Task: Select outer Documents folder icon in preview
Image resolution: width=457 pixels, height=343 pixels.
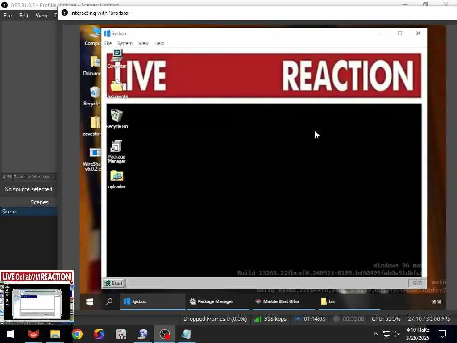Action: tap(93, 66)
